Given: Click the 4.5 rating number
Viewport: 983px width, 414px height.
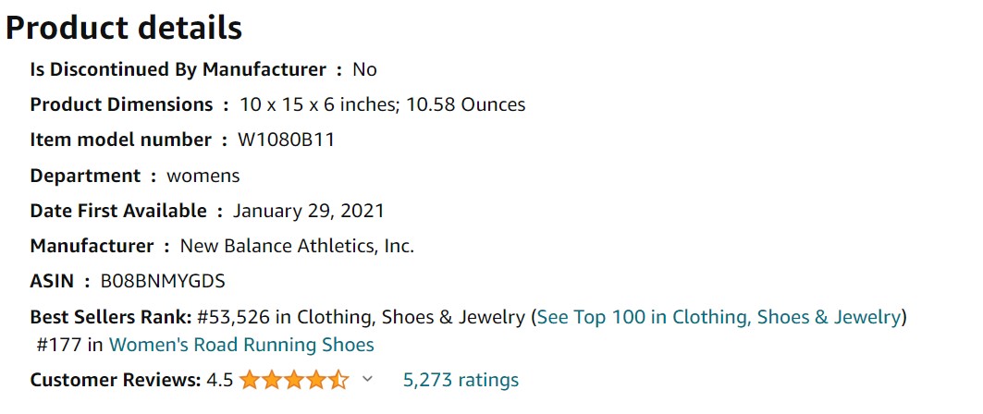Looking at the screenshot, I should pos(220,380).
